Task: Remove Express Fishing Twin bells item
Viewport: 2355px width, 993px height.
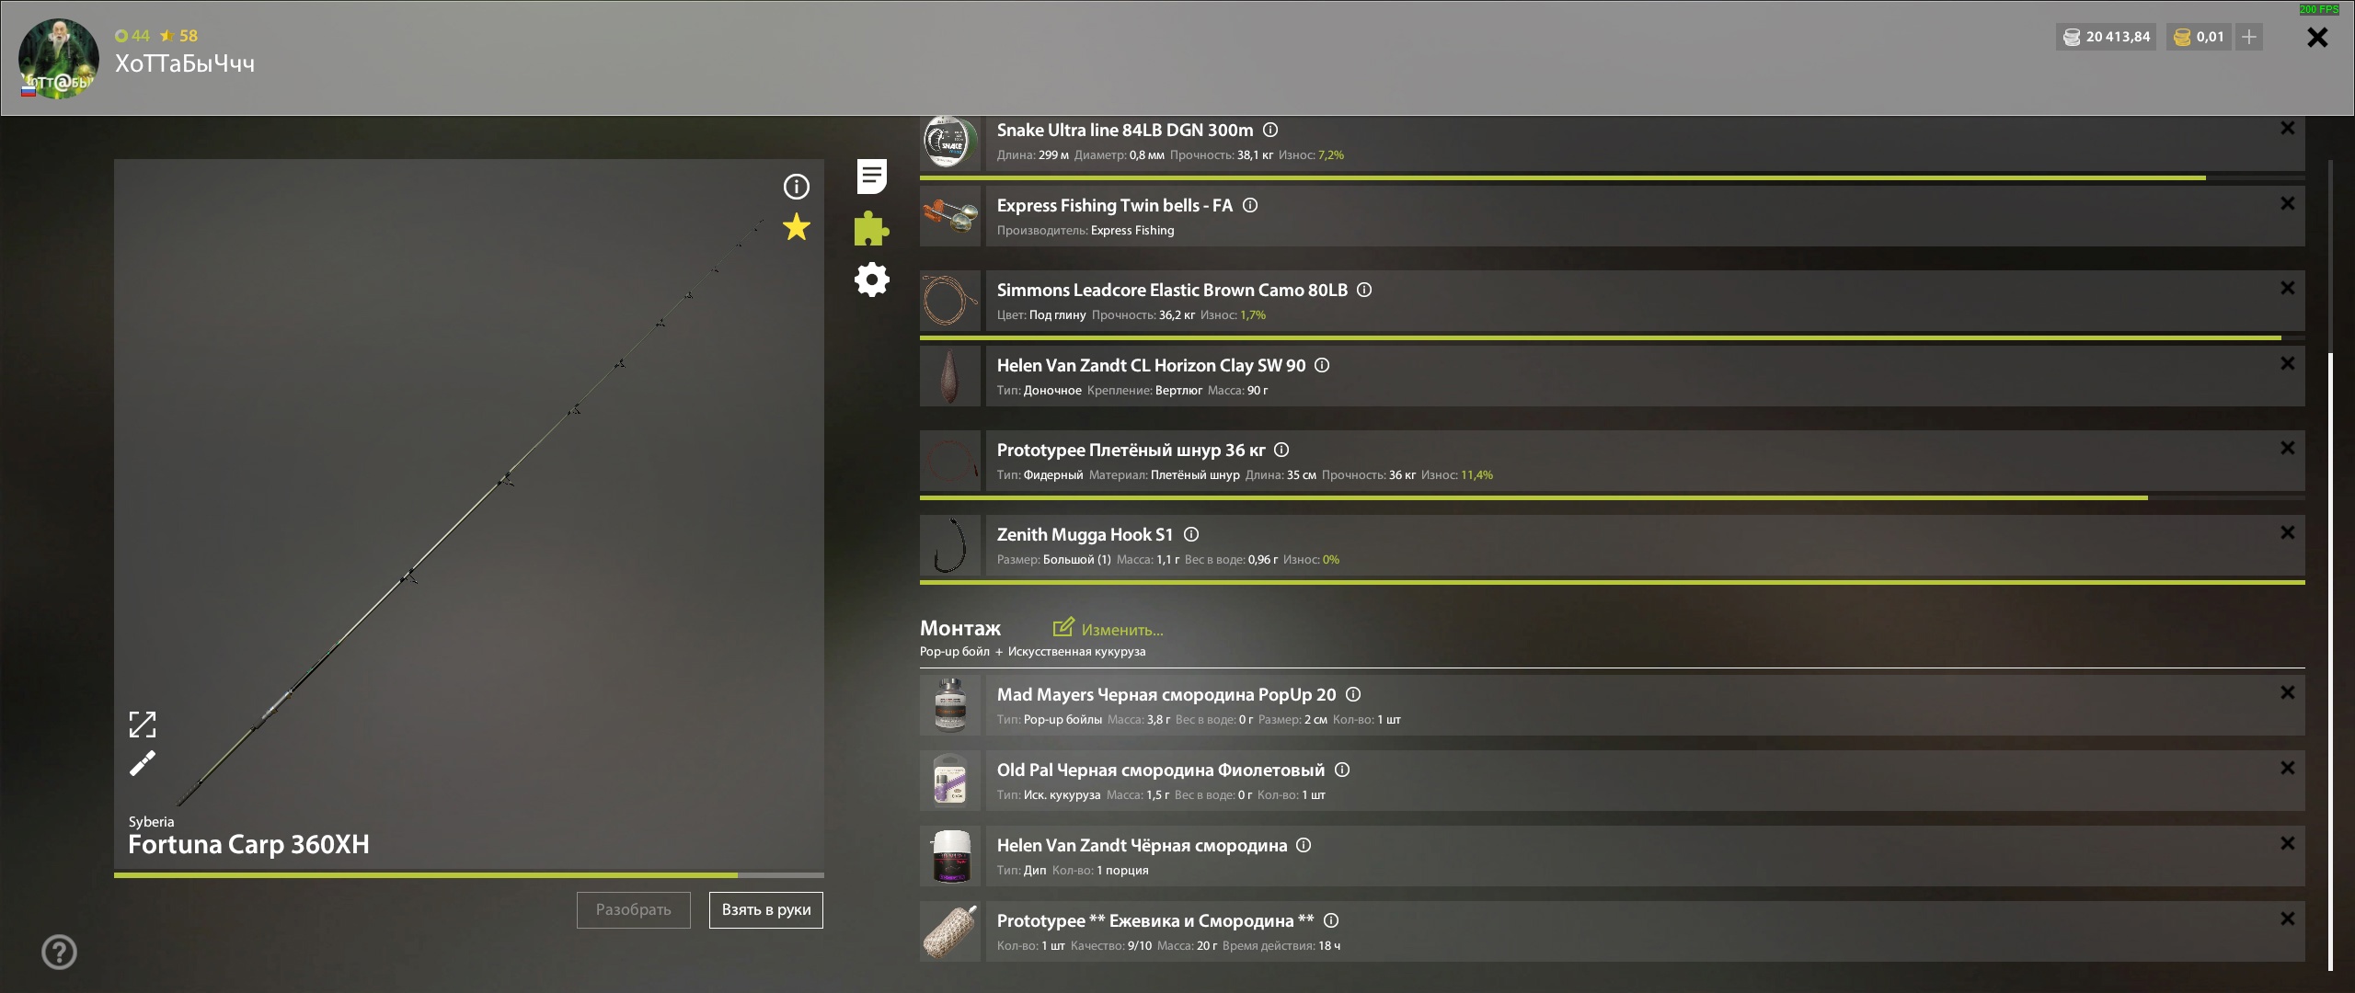Action: tap(2287, 204)
